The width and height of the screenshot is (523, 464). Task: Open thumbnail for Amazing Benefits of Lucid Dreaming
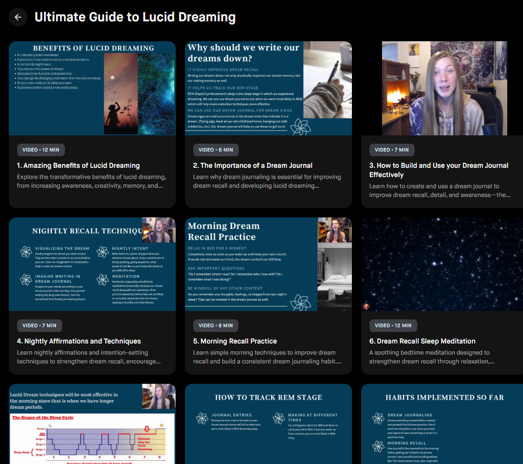tap(92, 88)
